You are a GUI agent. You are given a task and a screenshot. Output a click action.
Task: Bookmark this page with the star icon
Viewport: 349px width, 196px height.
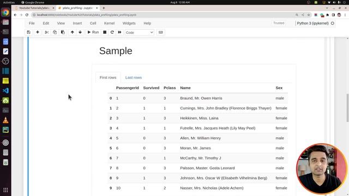coord(309,15)
